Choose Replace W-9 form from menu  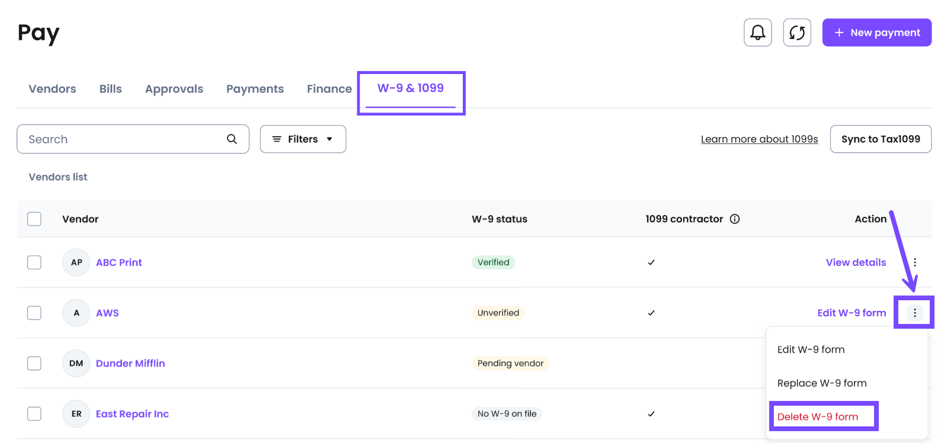pos(821,383)
